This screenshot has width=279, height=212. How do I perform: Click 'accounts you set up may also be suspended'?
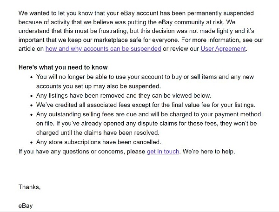(99, 86)
